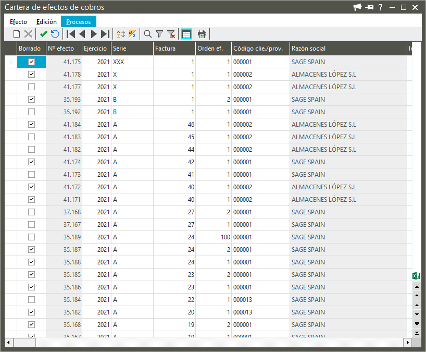The image size is (426, 352).
Task: Open the Edición menu
Action: pos(46,22)
